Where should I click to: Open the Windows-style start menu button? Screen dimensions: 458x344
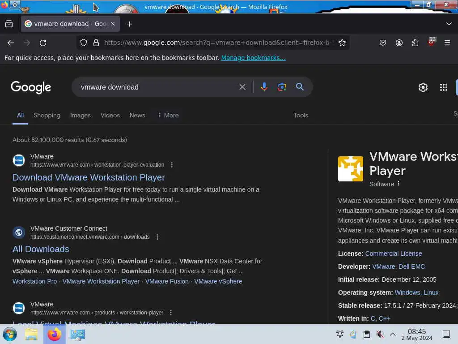click(10, 334)
